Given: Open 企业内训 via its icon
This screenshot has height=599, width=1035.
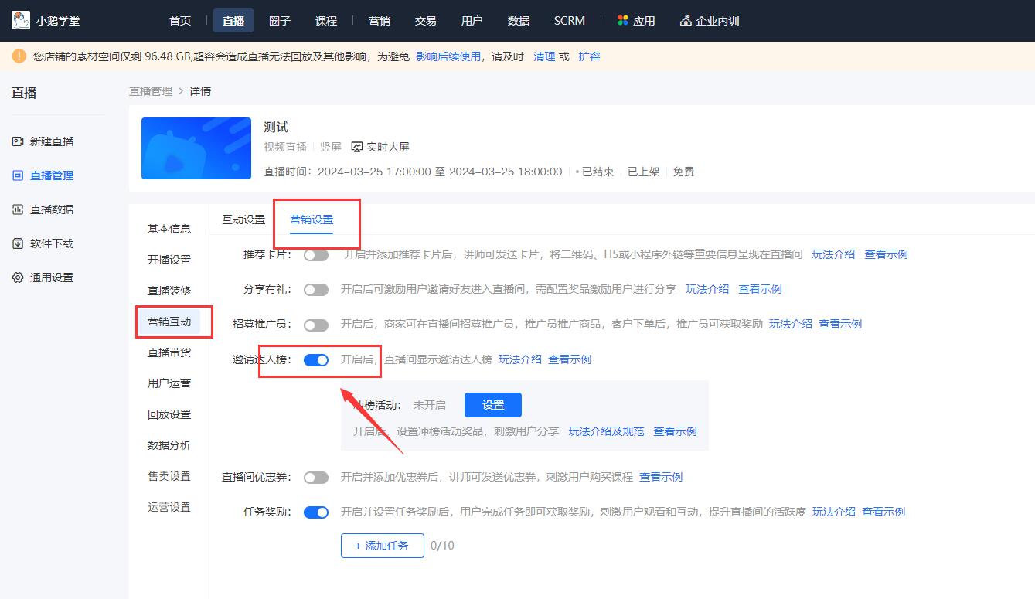Looking at the screenshot, I should [x=684, y=20].
